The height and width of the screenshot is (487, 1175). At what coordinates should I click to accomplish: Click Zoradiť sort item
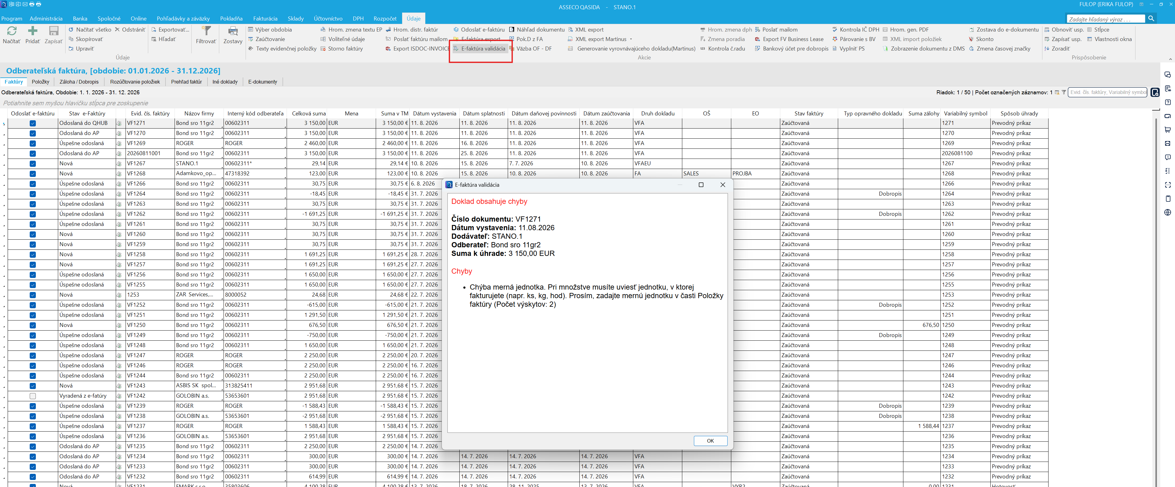1057,49
